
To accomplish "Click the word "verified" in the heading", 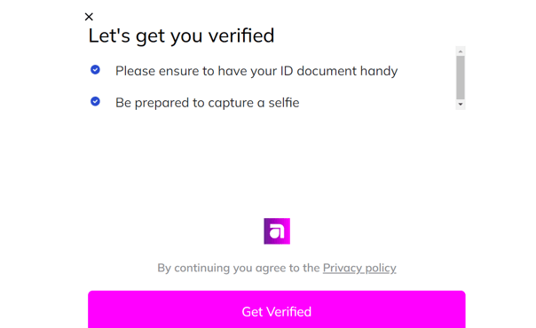I will point(241,35).
